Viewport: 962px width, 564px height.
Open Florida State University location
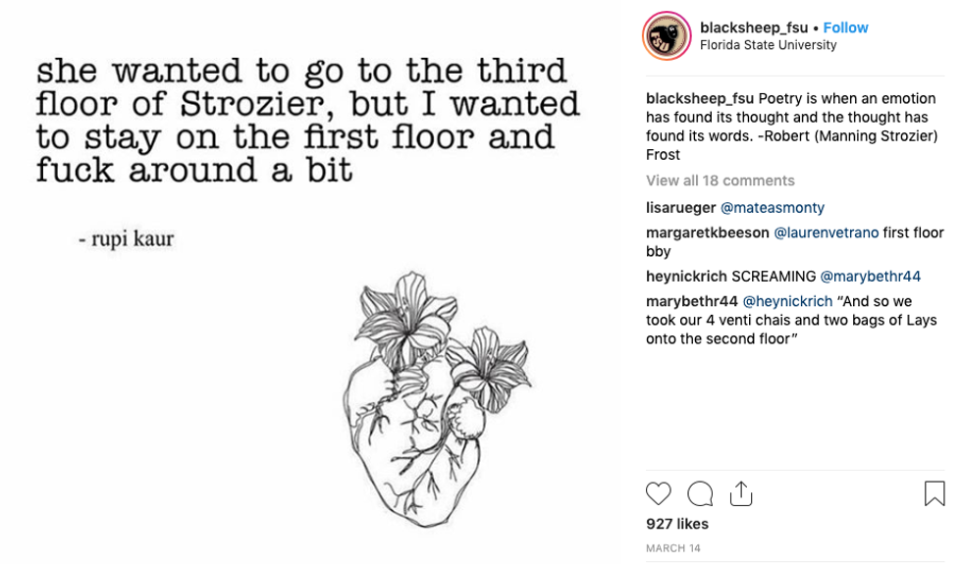click(768, 45)
